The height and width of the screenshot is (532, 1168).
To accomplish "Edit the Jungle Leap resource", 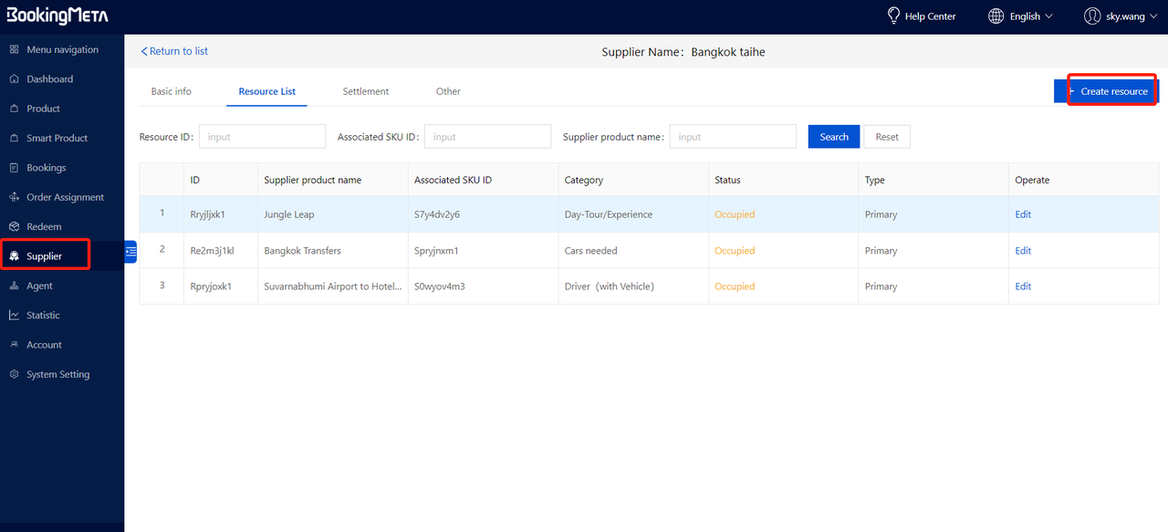I will click(x=1022, y=214).
